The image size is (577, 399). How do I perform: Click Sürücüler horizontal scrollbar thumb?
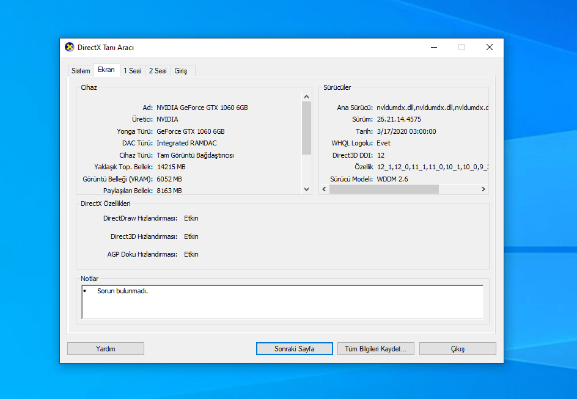(x=384, y=189)
